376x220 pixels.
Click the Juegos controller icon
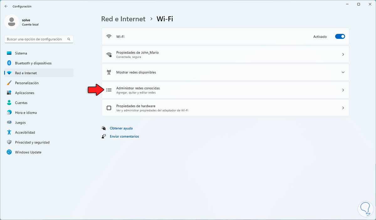click(9, 123)
